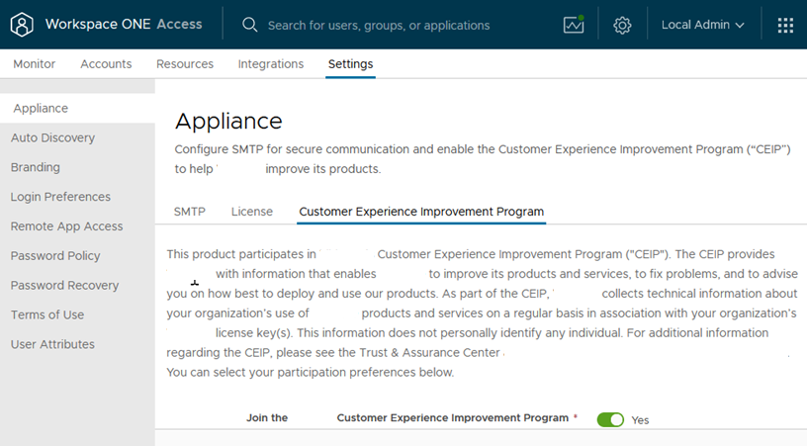This screenshot has height=446, width=807.
Task: Select the Customer Experience Improvement Program tab
Action: pyautogui.click(x=421, y=212)
